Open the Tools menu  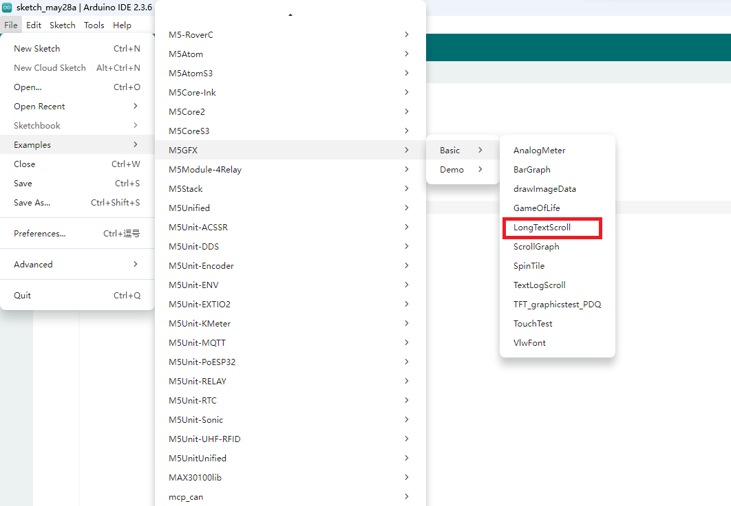(94, 25)
